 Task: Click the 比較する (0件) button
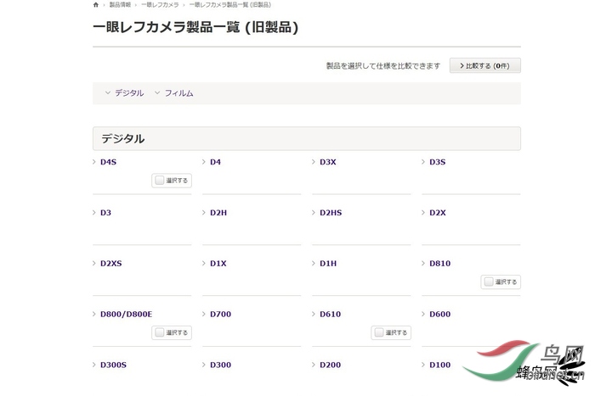click(485, 65)
